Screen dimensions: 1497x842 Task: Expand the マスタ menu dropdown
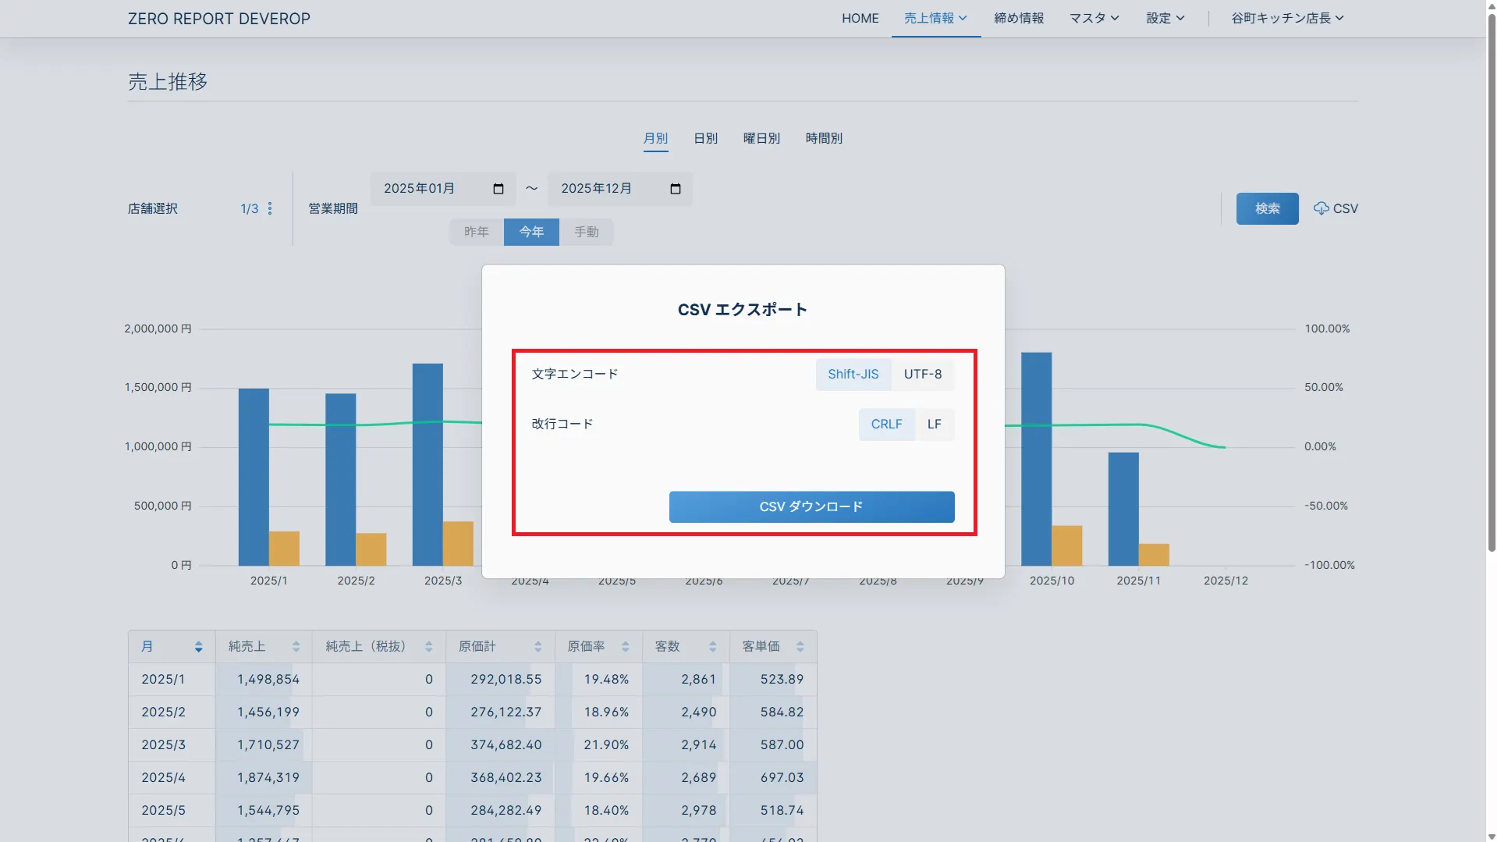pos(1094,18)
